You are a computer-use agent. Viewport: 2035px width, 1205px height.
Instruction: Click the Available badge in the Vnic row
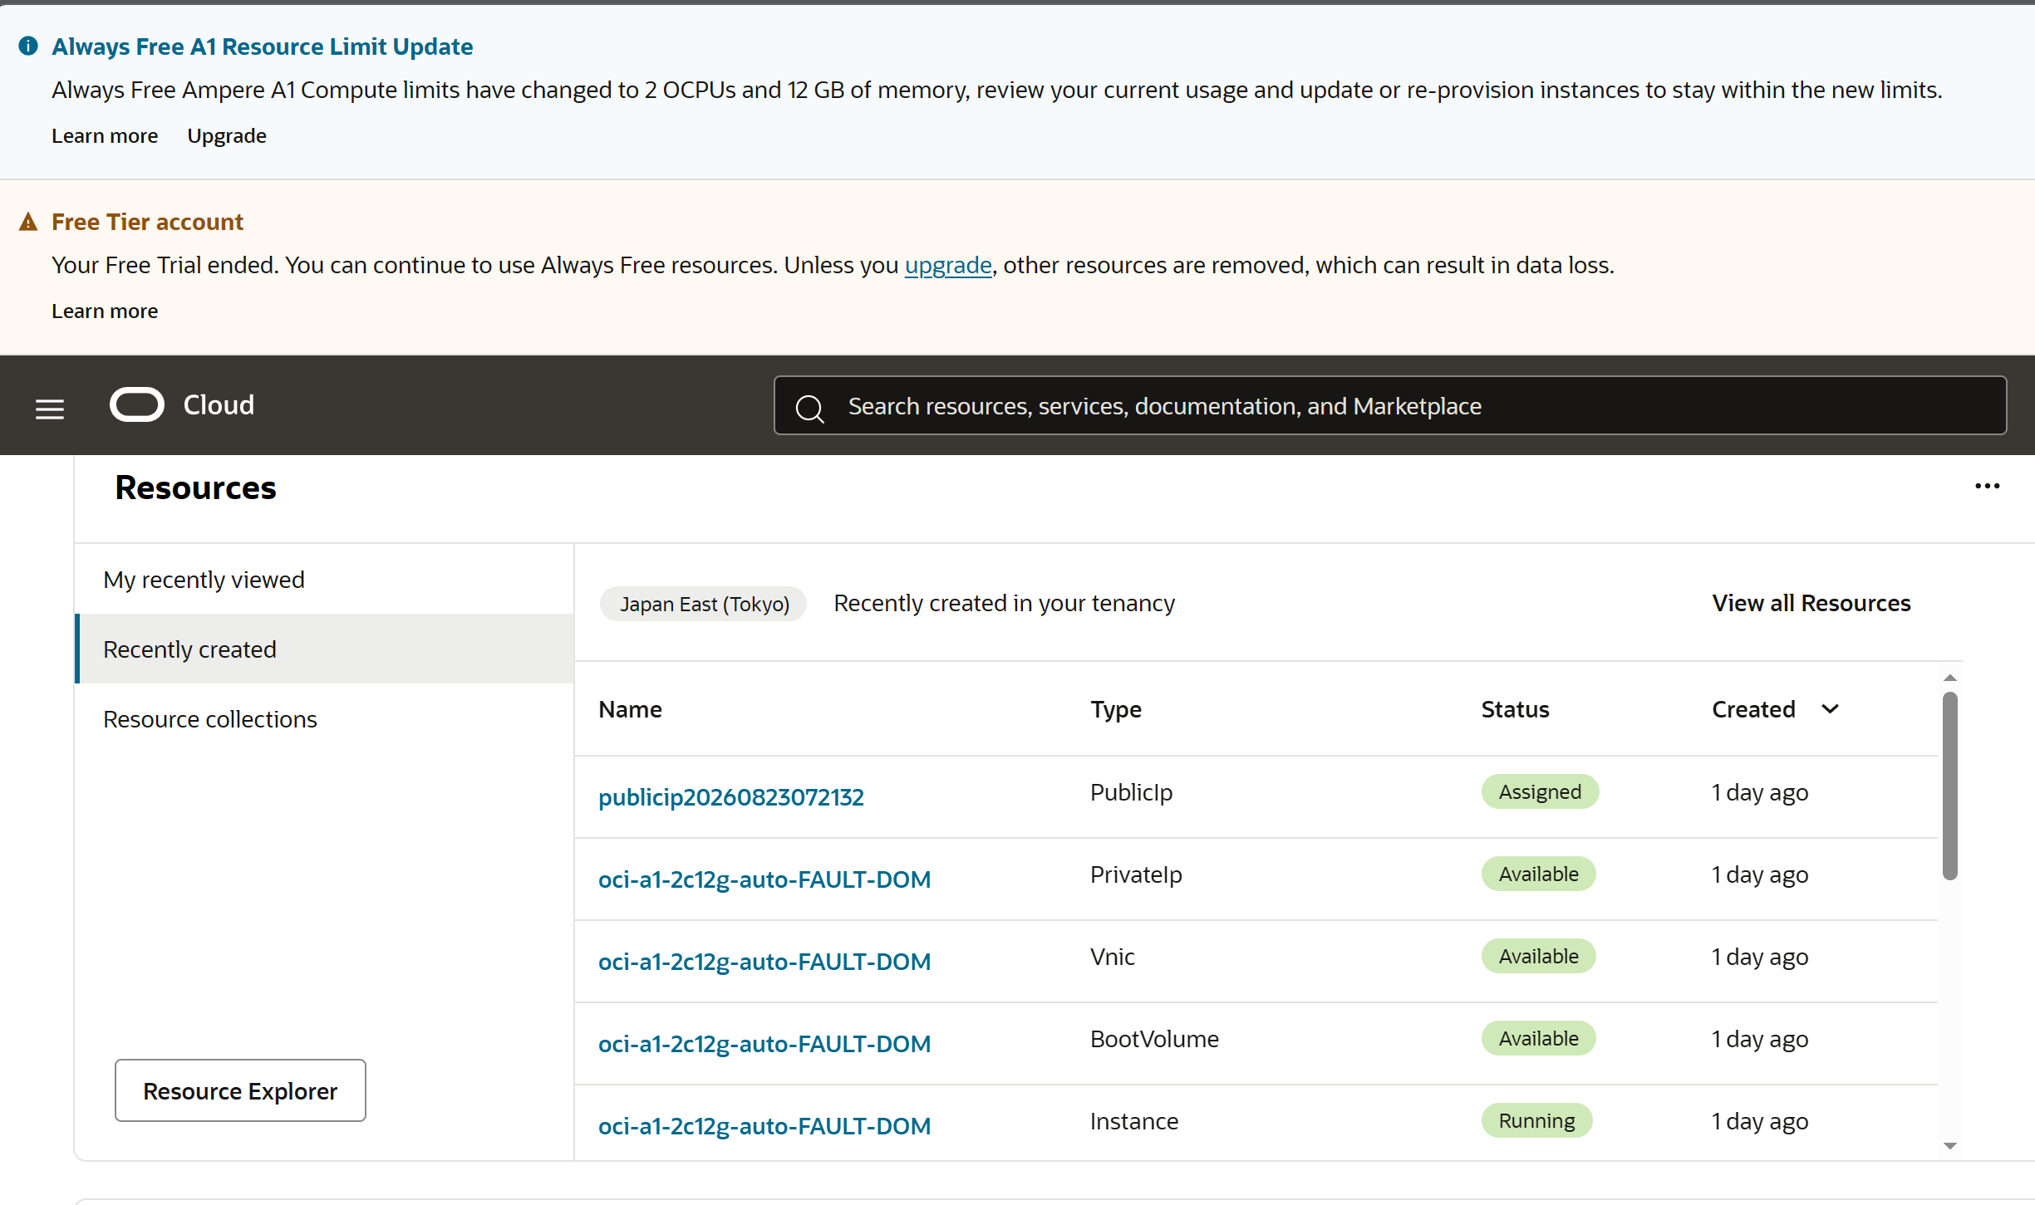pos(1538,956)
